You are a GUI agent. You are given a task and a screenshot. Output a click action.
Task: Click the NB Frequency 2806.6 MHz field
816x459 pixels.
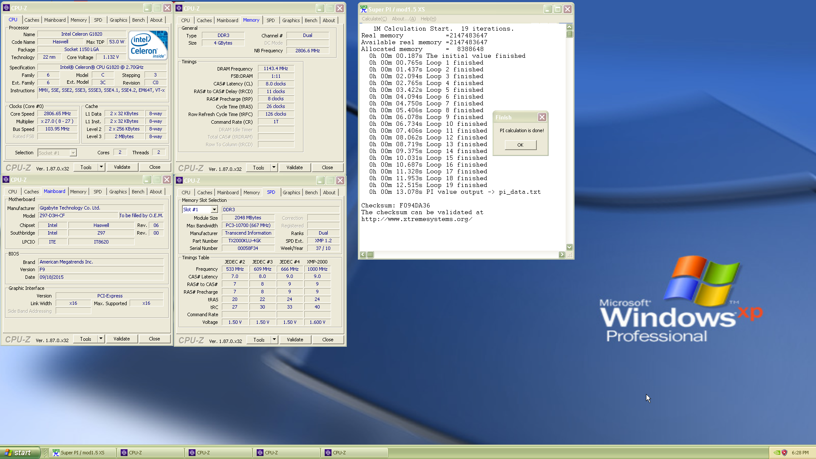coord(308,51)
